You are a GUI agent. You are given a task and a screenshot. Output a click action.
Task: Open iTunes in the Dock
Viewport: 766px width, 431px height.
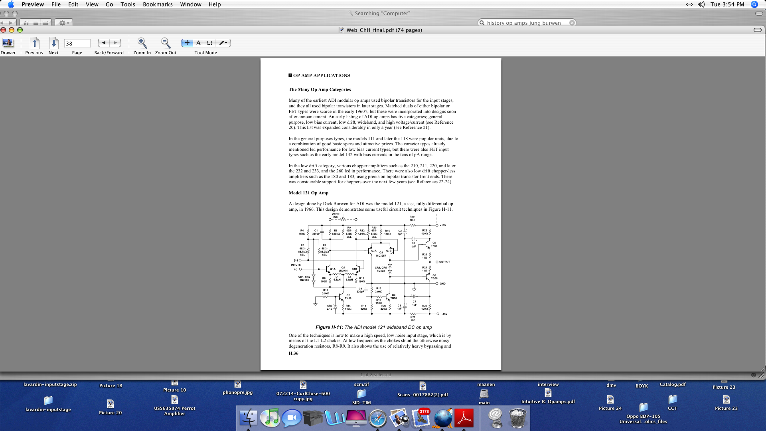pos(270,418)
